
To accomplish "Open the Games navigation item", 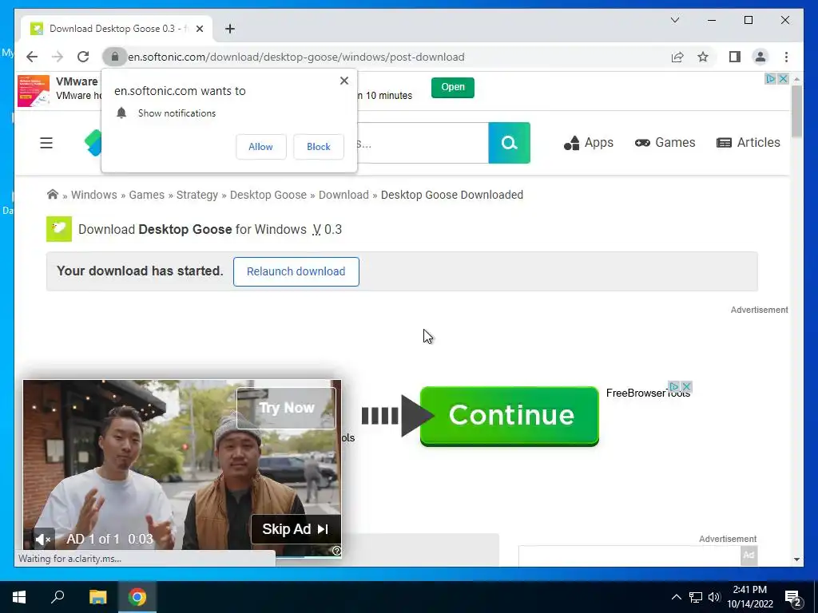I will point(665,143).
